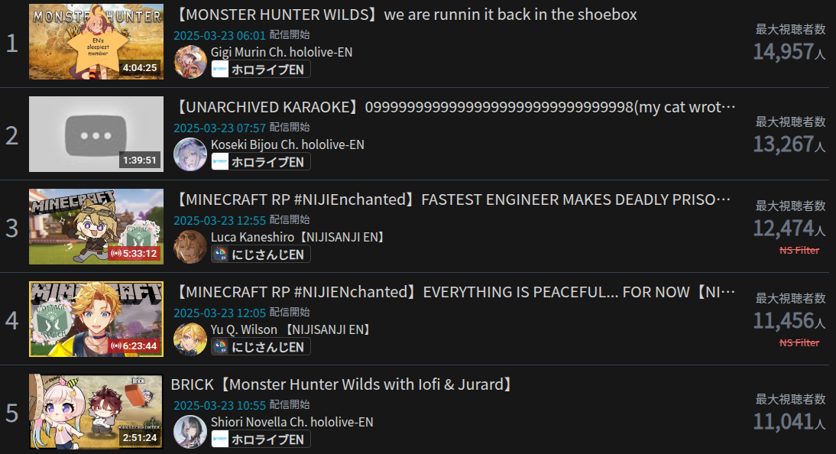Viewport: 836px width, 454px height.
Task: Open the Monster Hunter Wilds shoebox thumbnail
Action: click(x=96, y=41)
